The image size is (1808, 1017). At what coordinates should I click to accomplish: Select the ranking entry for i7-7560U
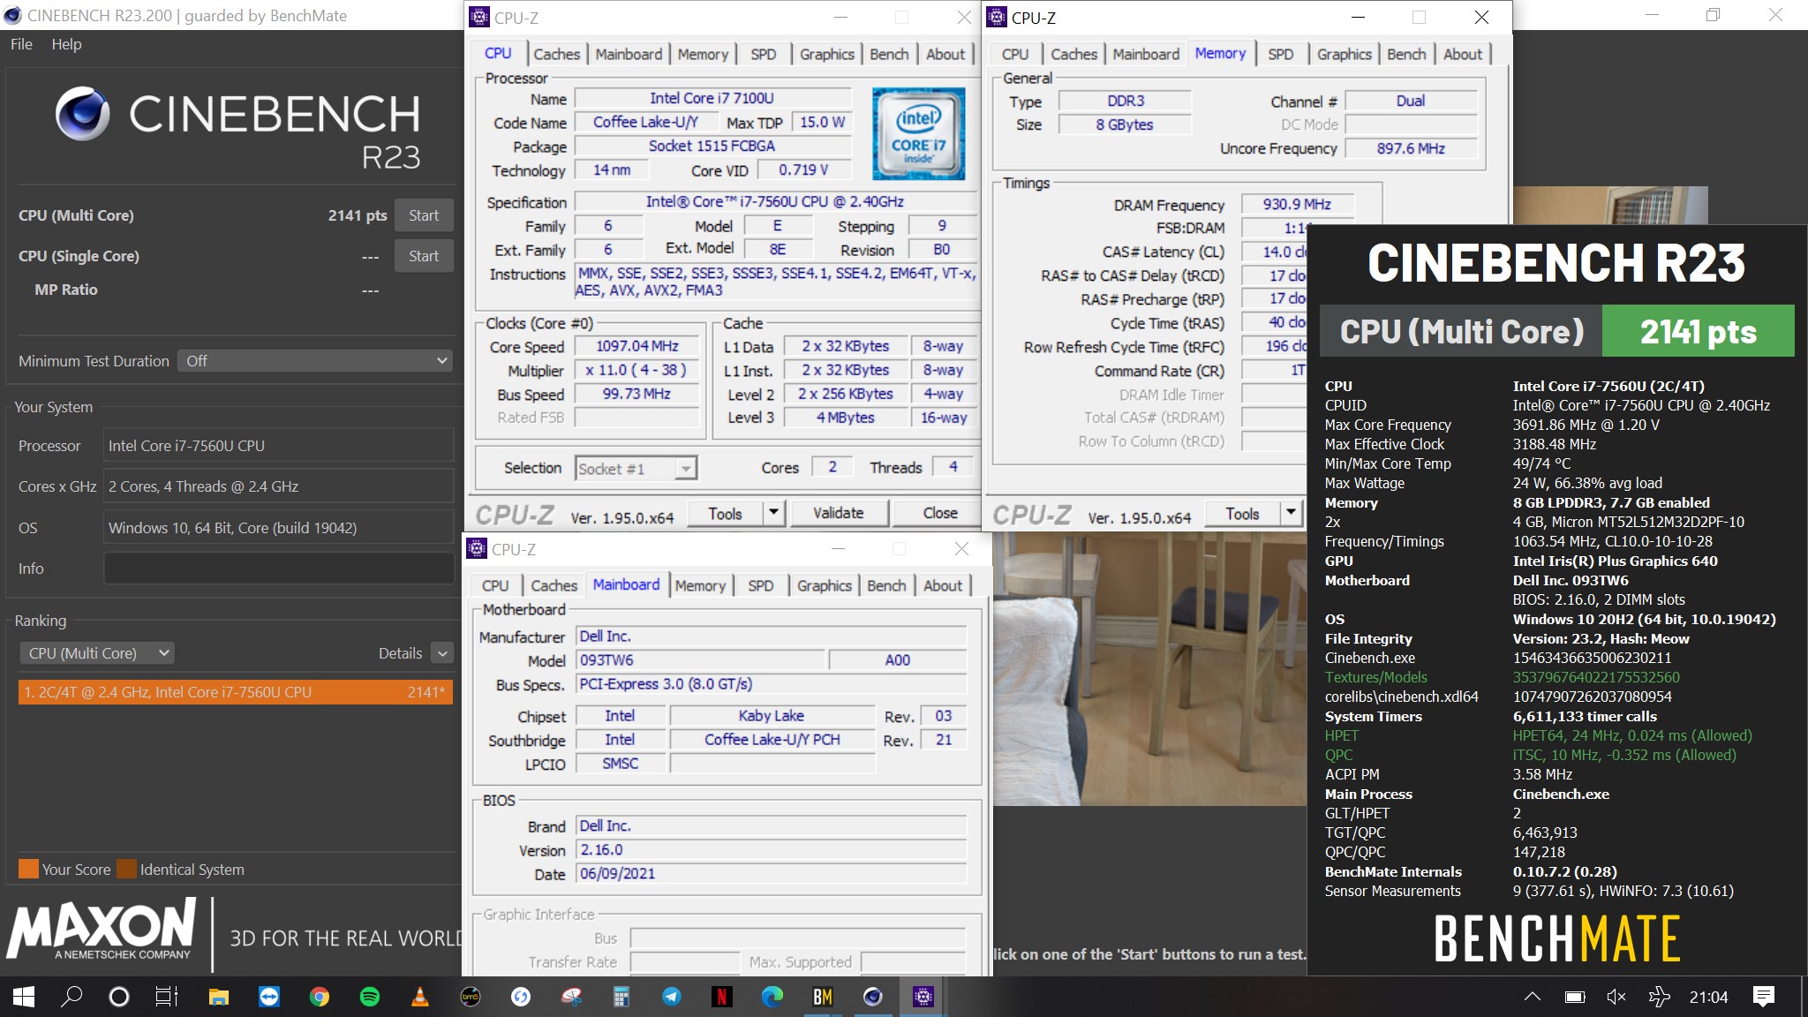click(x=235, y=692)
